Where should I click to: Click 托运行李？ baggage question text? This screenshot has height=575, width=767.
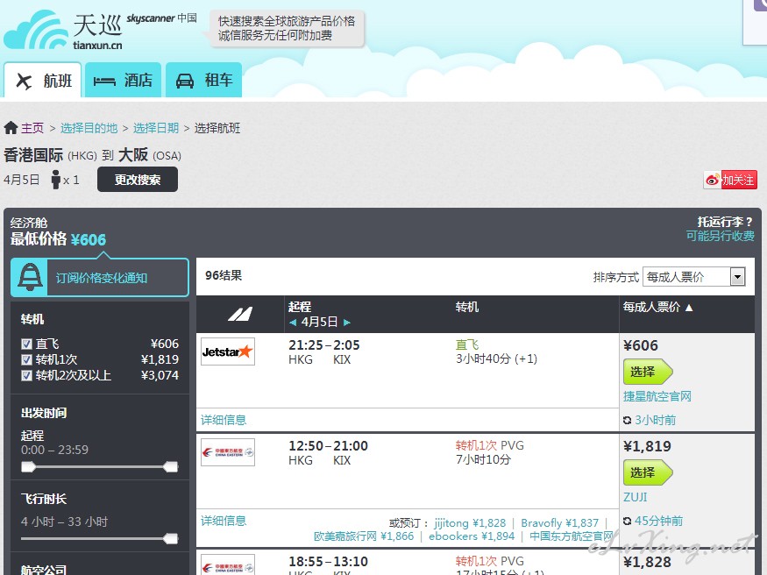(x=725, y=222)
